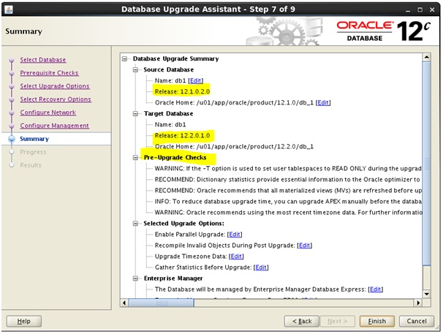Collapse the Database Upgrade Summary tree node
Image resolution: width=443 pixels, height=334 pixels.
(126, 58)
